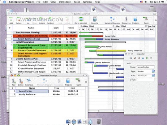Viewport: 167px width, 125px height.
Task: Open the Edit menu
Action: click(45, 2)
